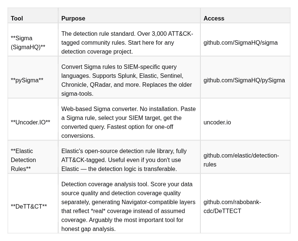Click the Detection coverage analysis description
This screenshot has height=241, width=298.
coord(128,206)
